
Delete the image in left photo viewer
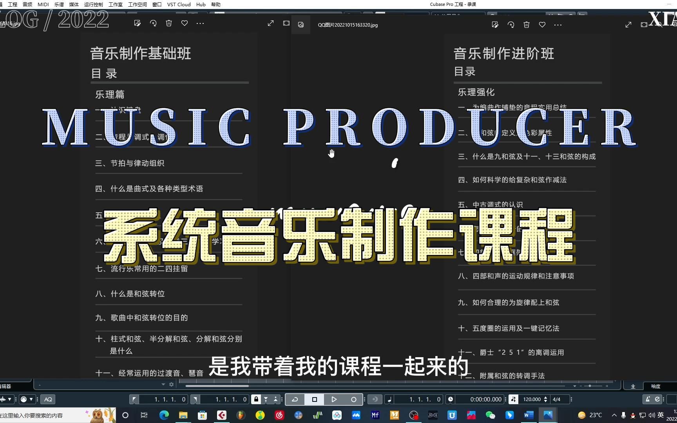pos(169,23)
